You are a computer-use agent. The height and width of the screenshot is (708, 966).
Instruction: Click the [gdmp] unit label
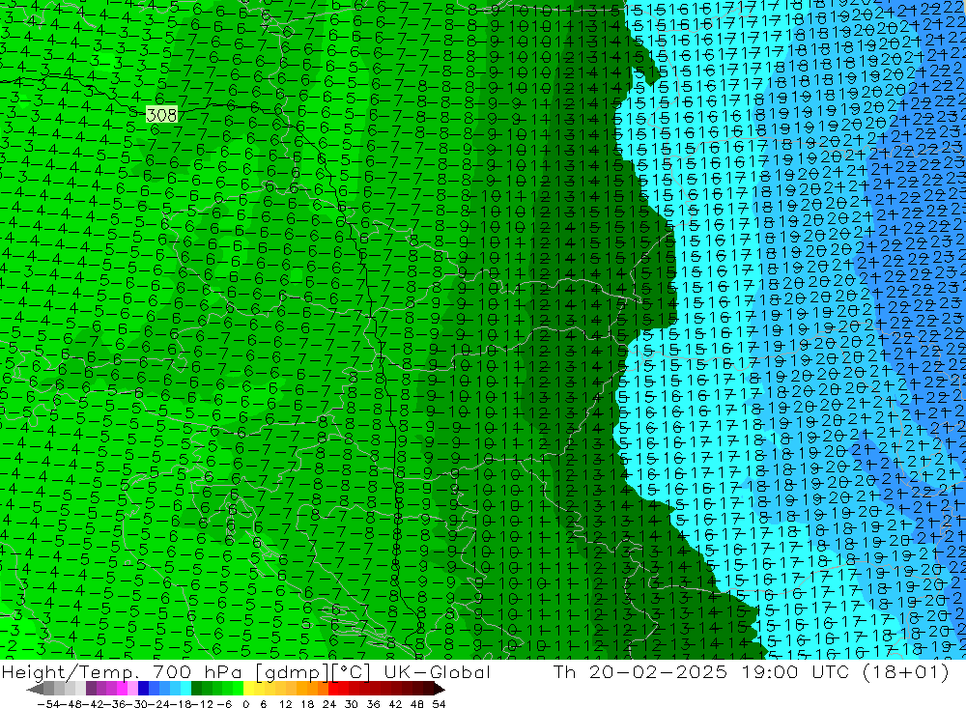[x=294, y=672]
